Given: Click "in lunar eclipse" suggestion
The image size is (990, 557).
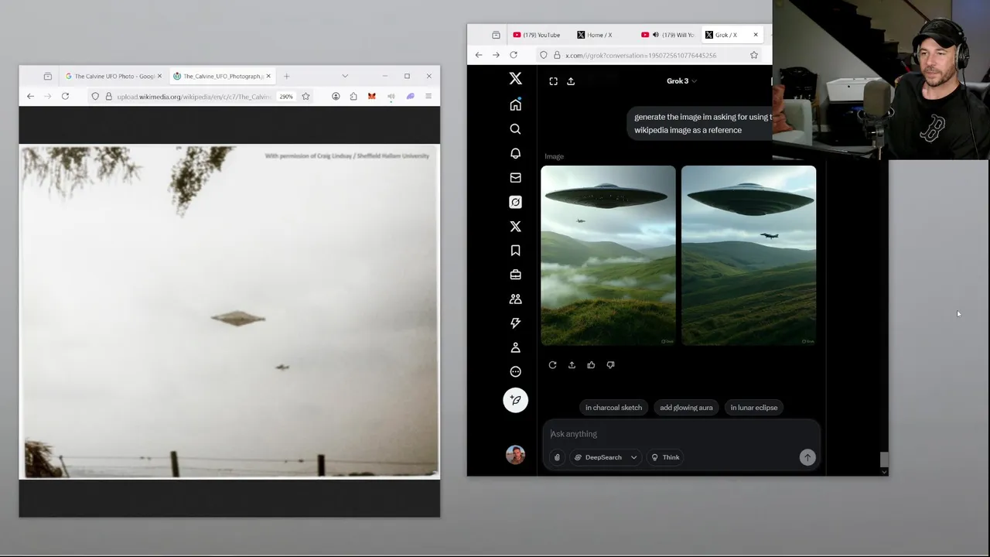Looking at the screenshot, I should coord(754,408).
